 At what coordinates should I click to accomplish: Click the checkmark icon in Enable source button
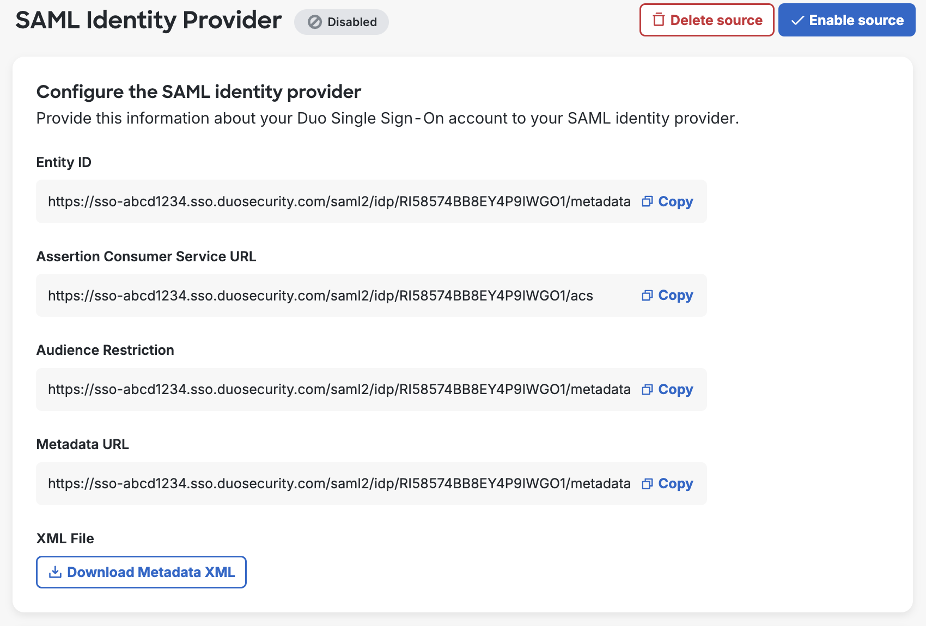(x=797, y=20)
